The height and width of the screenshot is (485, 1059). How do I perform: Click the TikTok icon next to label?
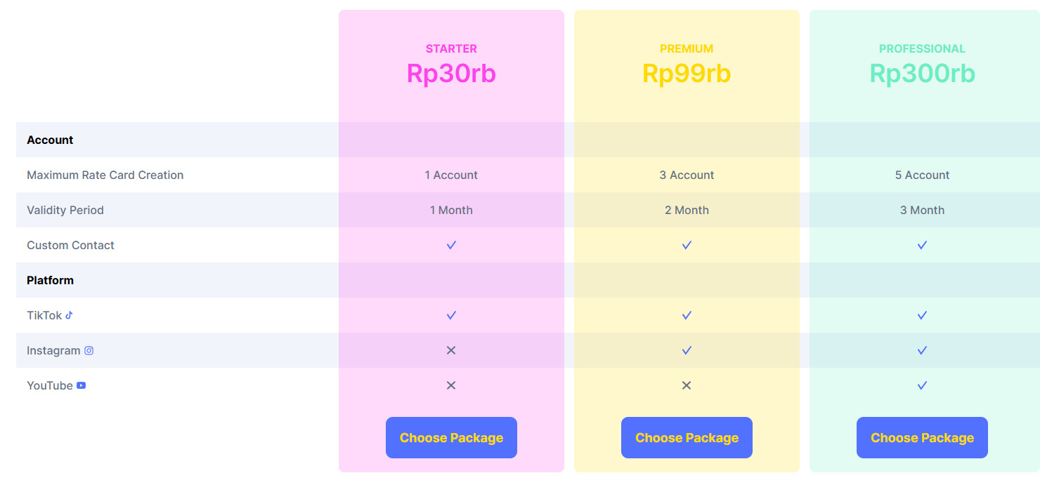coord(69,315)
